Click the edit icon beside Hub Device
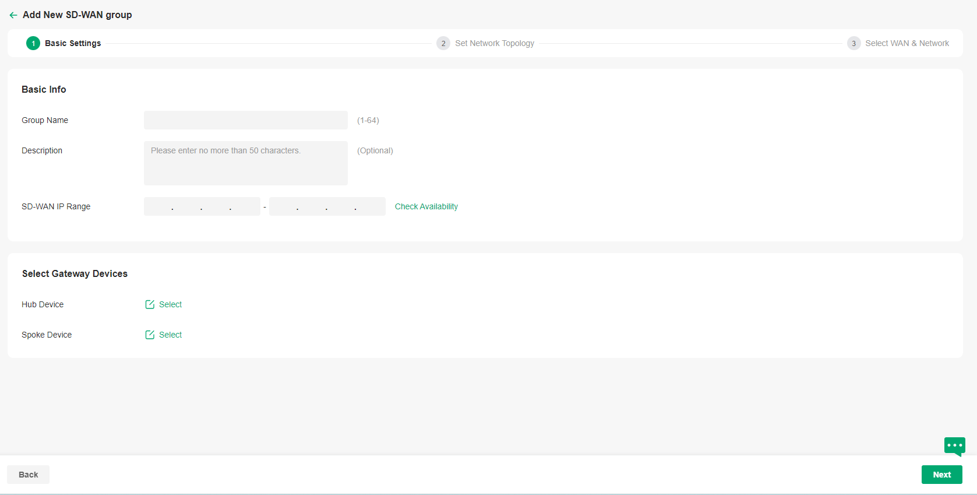The image size is (977, 495). coord(150,304)
